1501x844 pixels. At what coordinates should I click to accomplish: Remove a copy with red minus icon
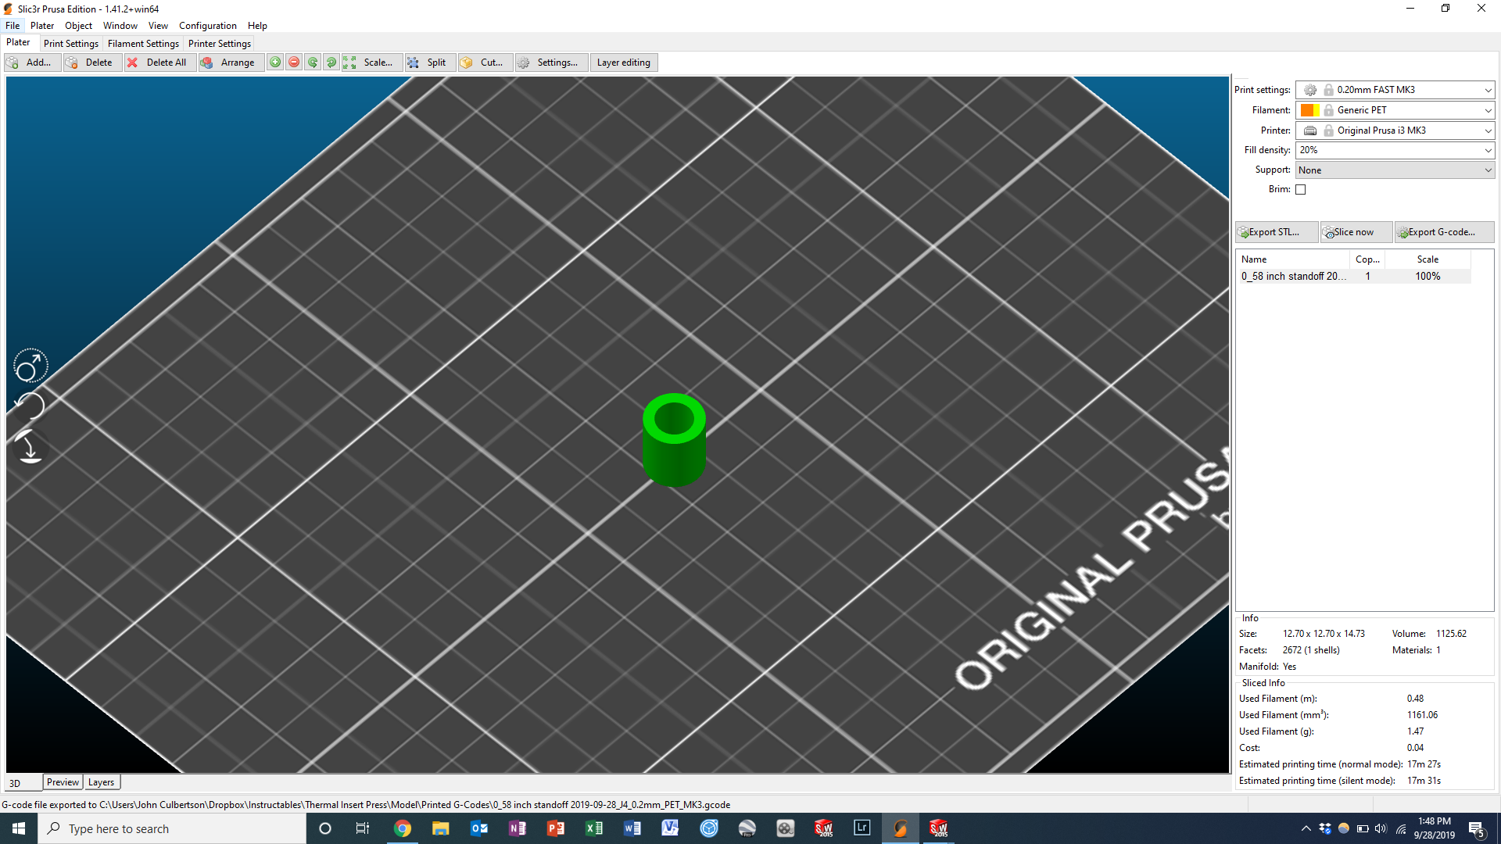[294, 63]
